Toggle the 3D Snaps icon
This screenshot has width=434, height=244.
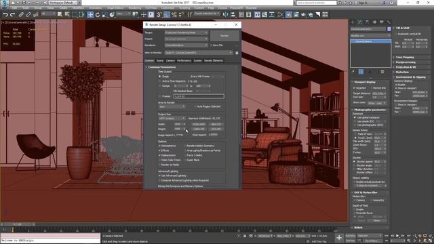(159, 14)
